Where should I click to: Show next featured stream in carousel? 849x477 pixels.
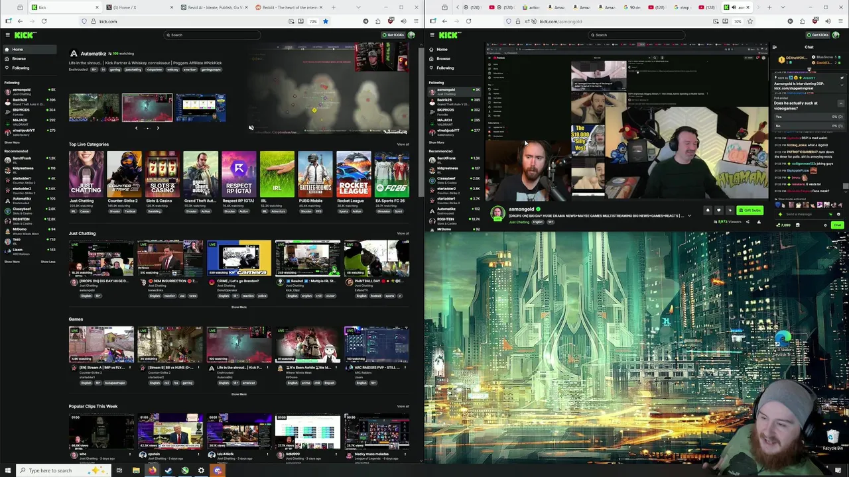pyautogui.click(x=158, y=128)
